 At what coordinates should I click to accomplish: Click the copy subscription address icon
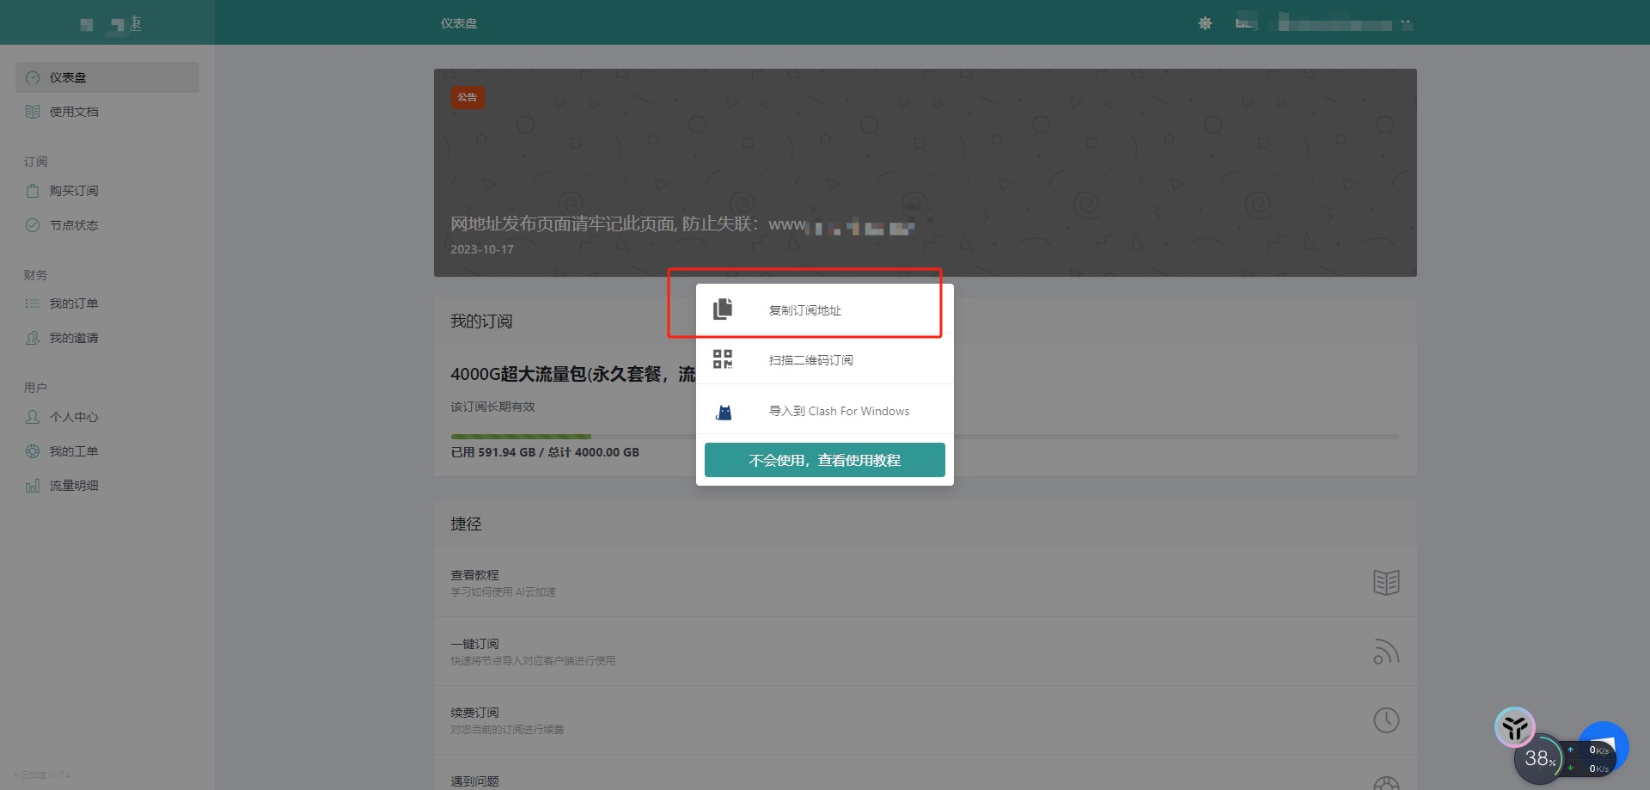[723, 309]
